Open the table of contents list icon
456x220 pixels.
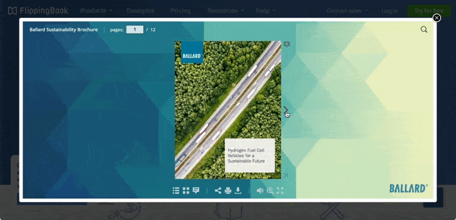point(175,191)
